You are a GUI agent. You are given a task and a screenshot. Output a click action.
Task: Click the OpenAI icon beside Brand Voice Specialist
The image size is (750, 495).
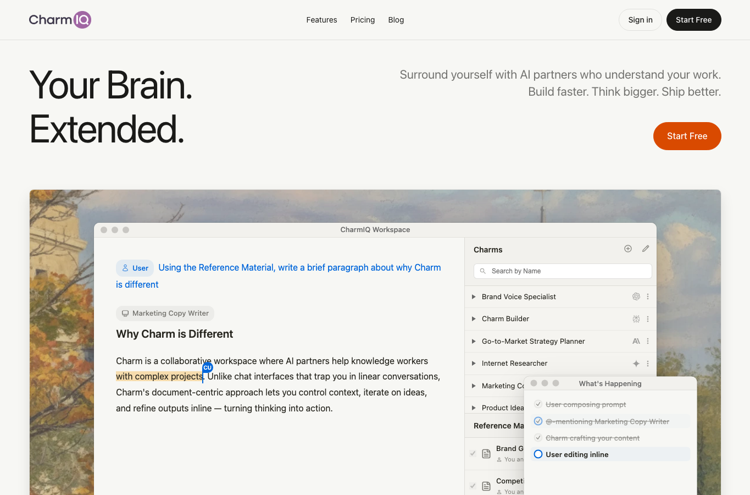pos(636,296)
